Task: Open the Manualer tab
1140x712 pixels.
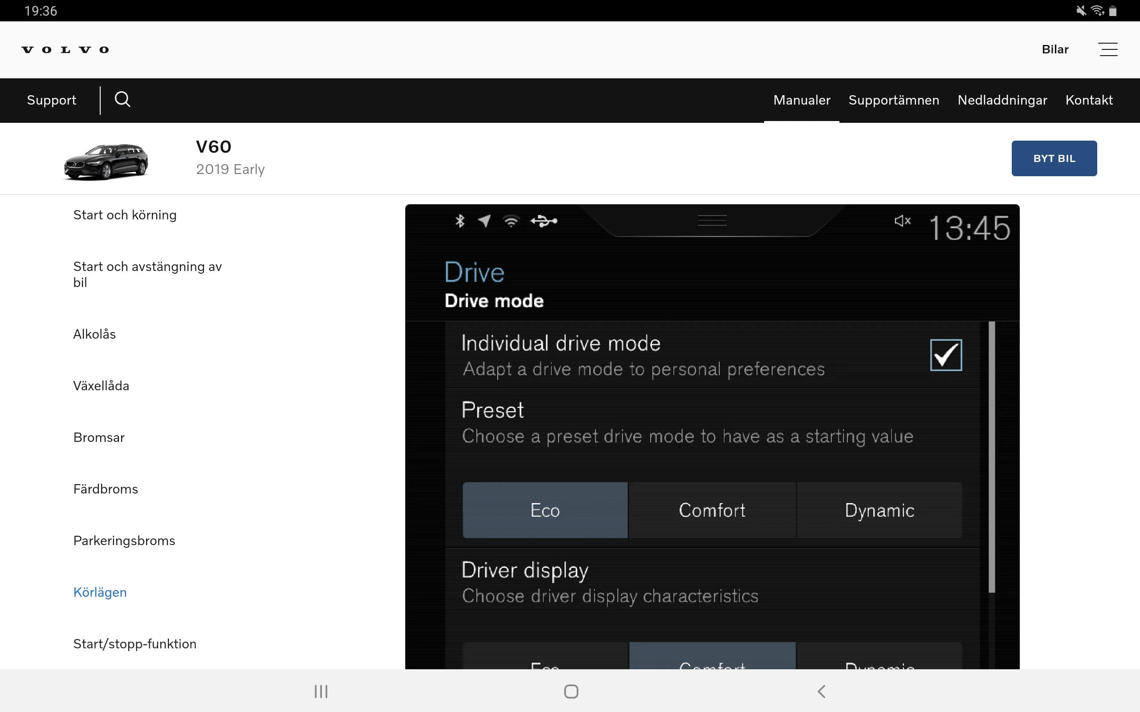Action: coord(801,100)
